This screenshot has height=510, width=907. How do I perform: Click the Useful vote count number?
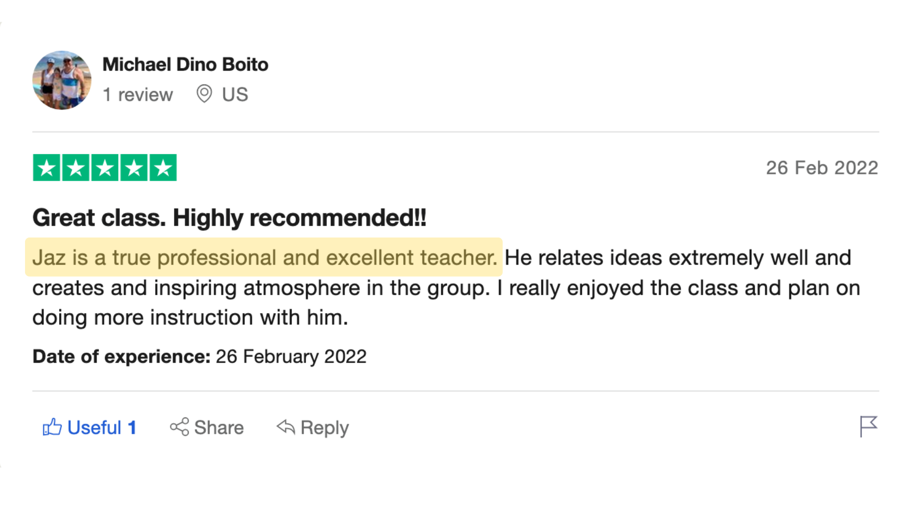(x=132, y=427)
